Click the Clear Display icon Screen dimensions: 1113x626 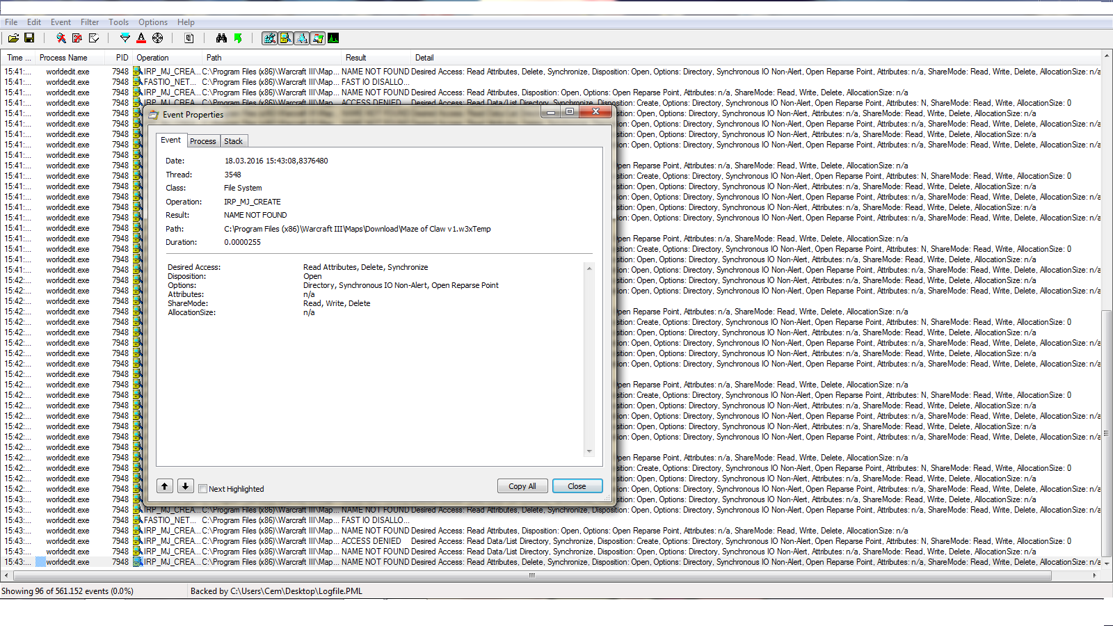pos(93,38)
